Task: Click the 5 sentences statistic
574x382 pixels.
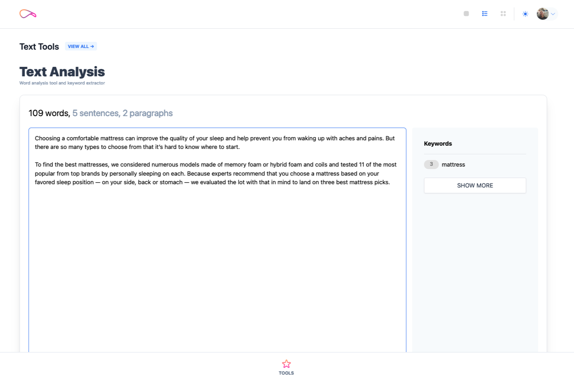Action: click(x=96, y=113)
